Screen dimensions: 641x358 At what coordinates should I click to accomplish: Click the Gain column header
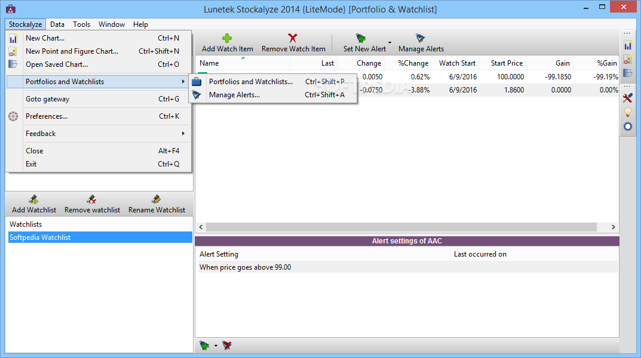click(x=550, y=63)
